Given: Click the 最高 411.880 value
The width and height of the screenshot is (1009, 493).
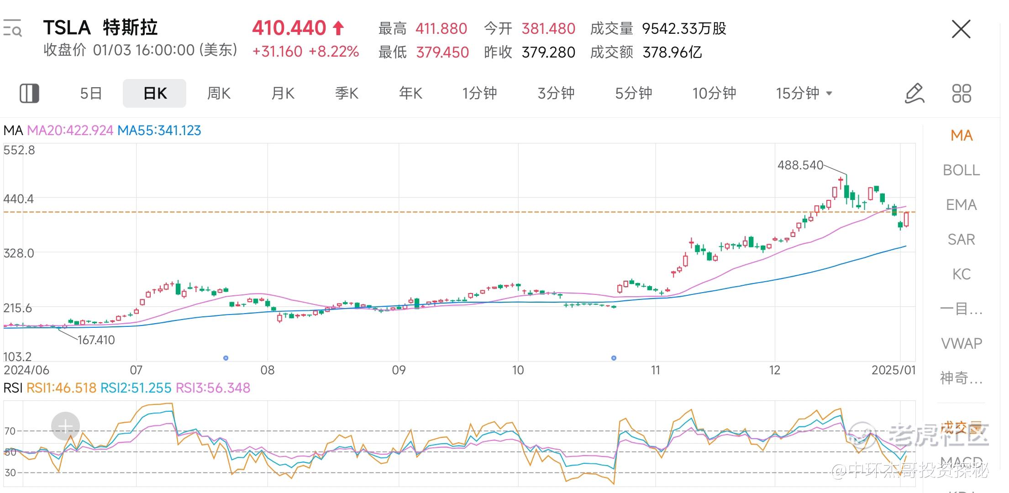Looking at the screenshot, I should (x=441, y=29).
